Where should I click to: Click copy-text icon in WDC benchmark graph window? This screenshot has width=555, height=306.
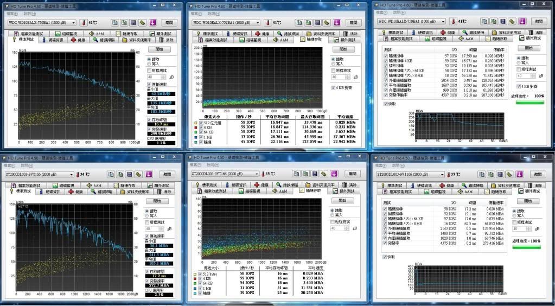(114, 23)
